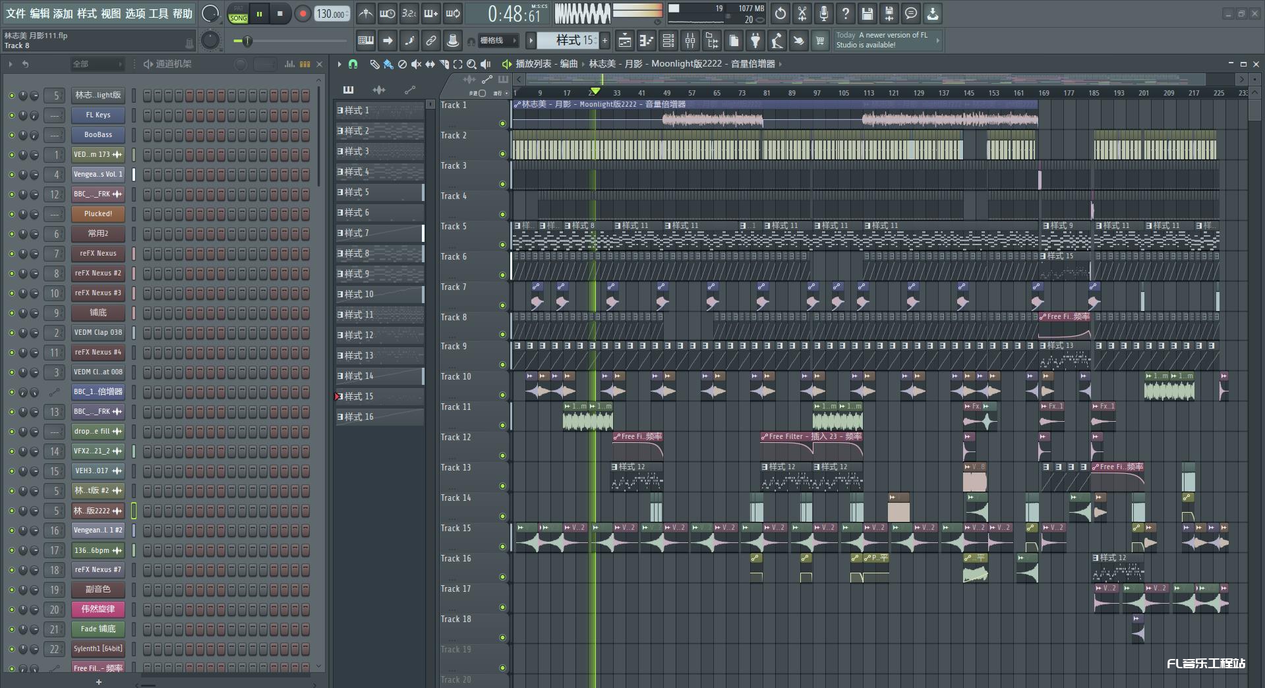Expand the channel rack options arrow
Image resolution: width=1265 pixels, height=688 pixels.
click(x=11, y=64)
